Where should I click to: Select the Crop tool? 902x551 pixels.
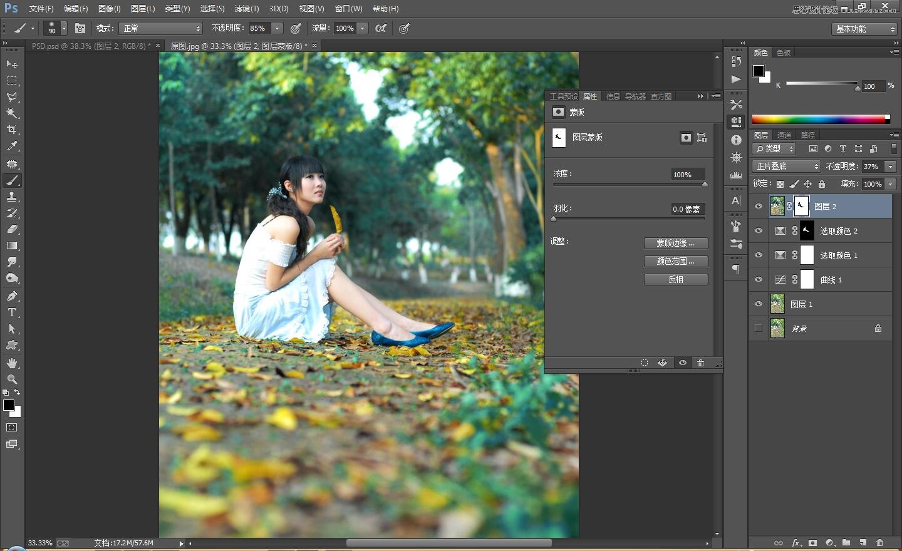click(12, 130)
